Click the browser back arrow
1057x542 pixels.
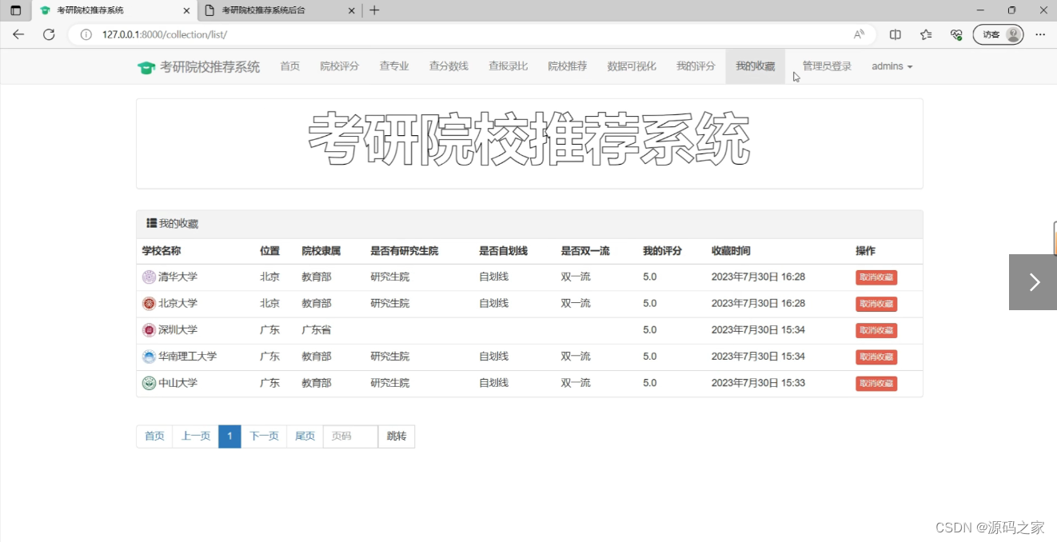tap(18, 34)
